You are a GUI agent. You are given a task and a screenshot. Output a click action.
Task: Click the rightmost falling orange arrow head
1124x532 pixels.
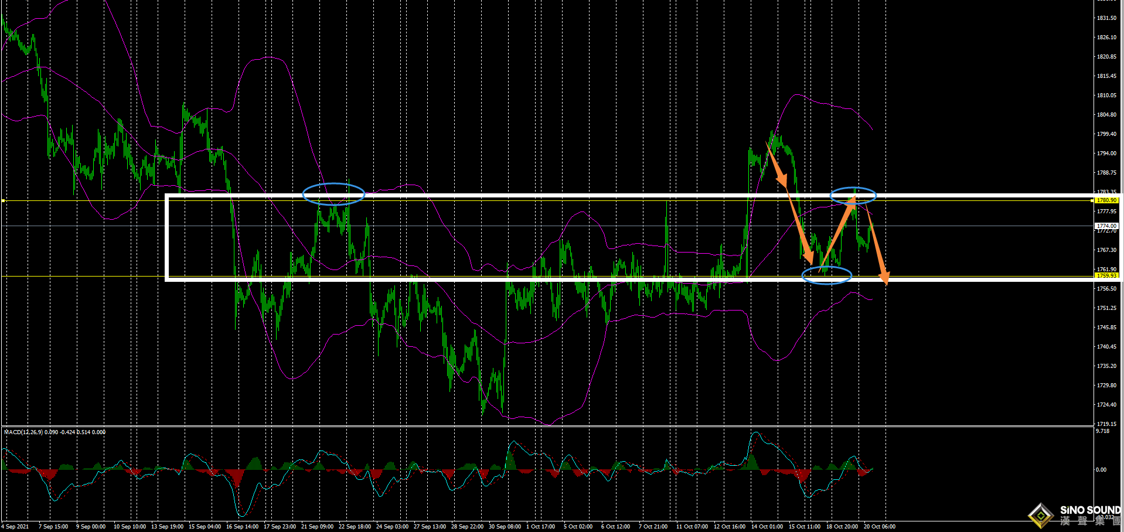(884, 278)
